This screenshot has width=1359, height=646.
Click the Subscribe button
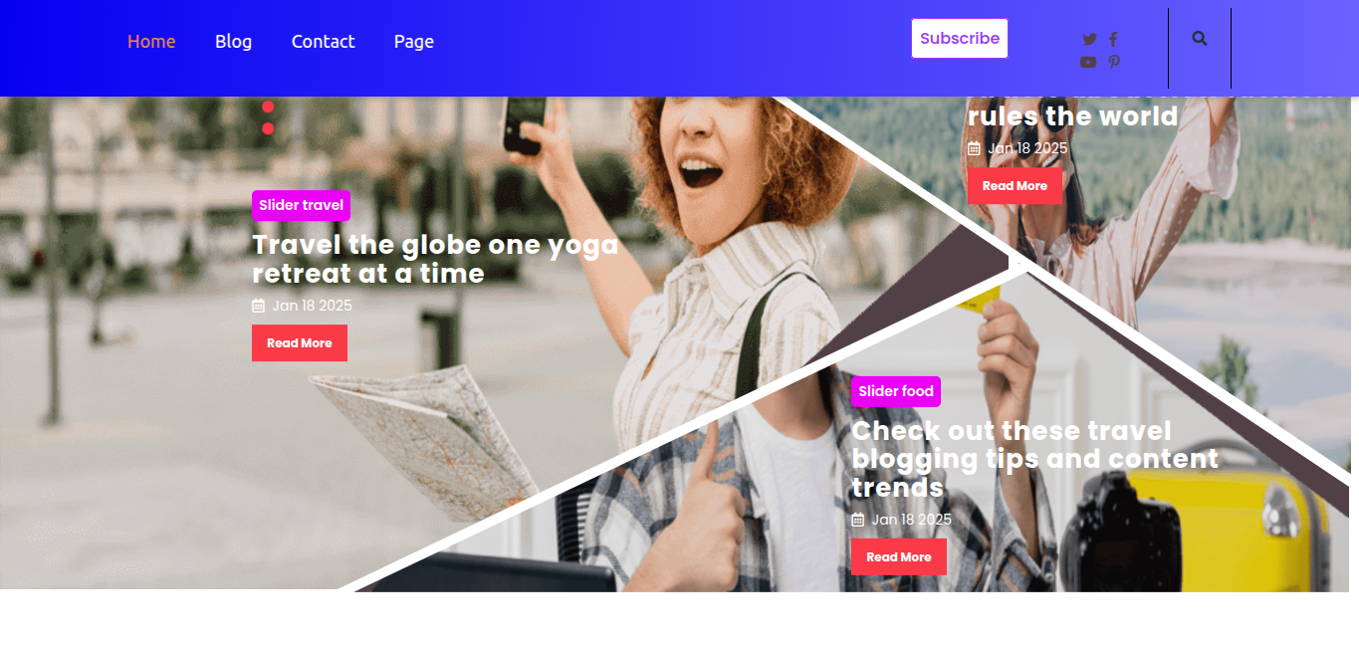(960, 39)
